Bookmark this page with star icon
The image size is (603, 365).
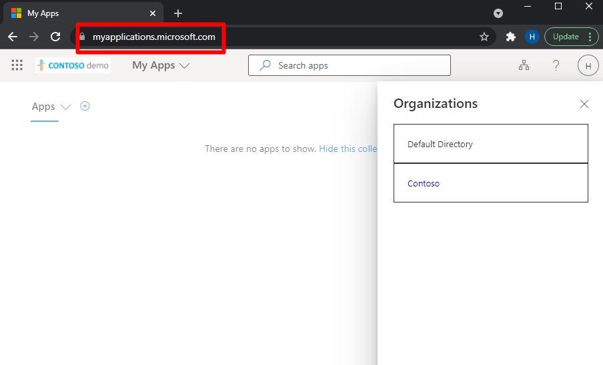[x=484, y=37]
